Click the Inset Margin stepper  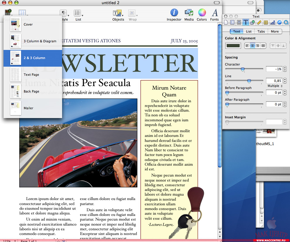tap(285, 122)
